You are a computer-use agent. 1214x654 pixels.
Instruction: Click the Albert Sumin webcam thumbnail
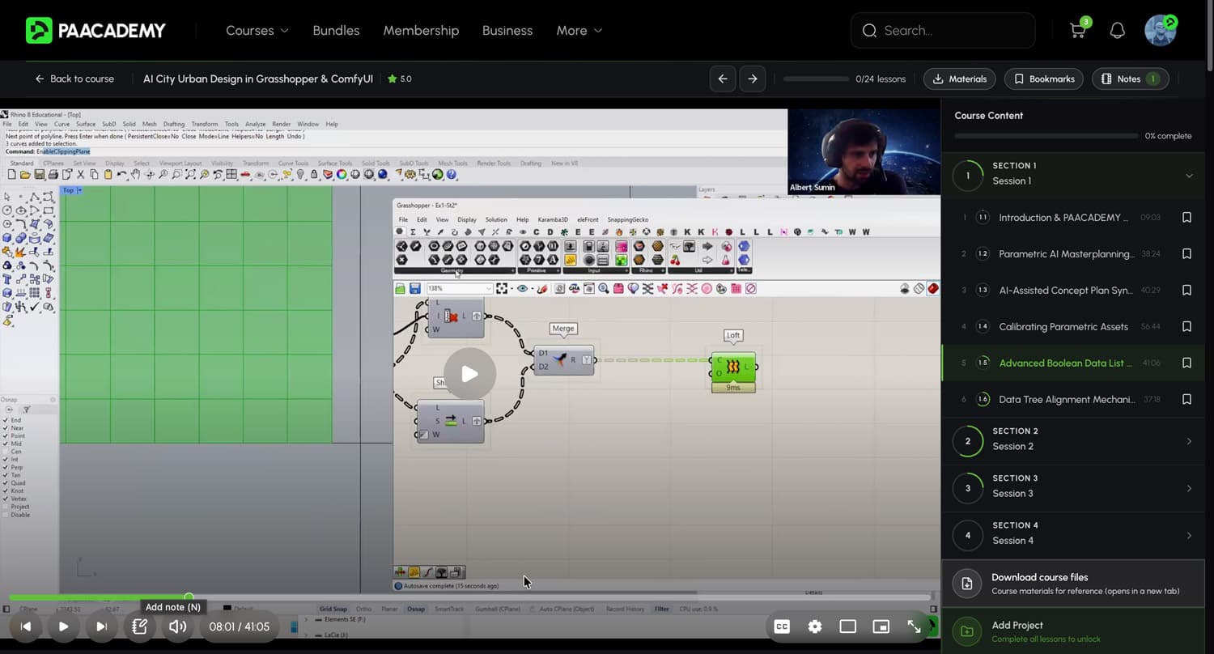pos(864,151)
